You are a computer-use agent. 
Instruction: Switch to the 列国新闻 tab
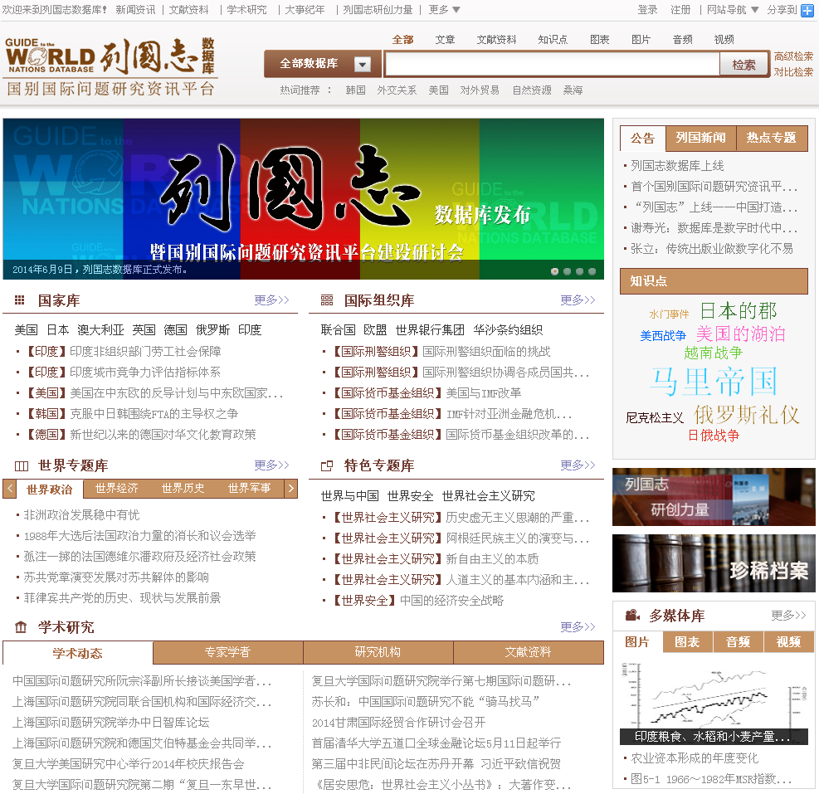(x=700, y=138)
